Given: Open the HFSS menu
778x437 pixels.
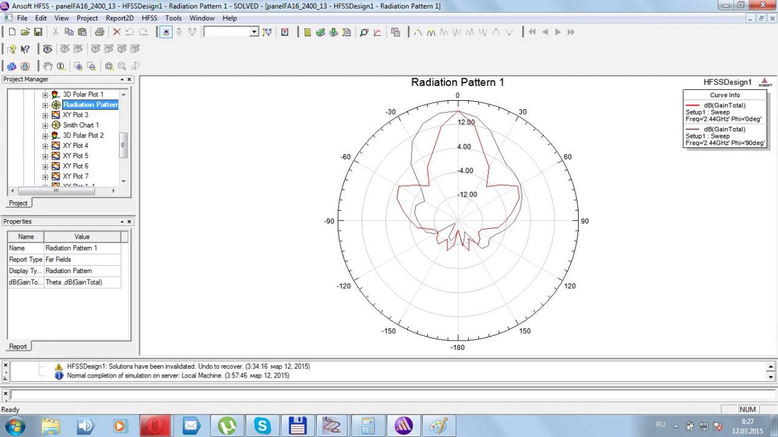Looking at the screenshot, I should point(149,18).
